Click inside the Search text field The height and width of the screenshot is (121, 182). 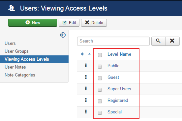click(x=113, y=41)
